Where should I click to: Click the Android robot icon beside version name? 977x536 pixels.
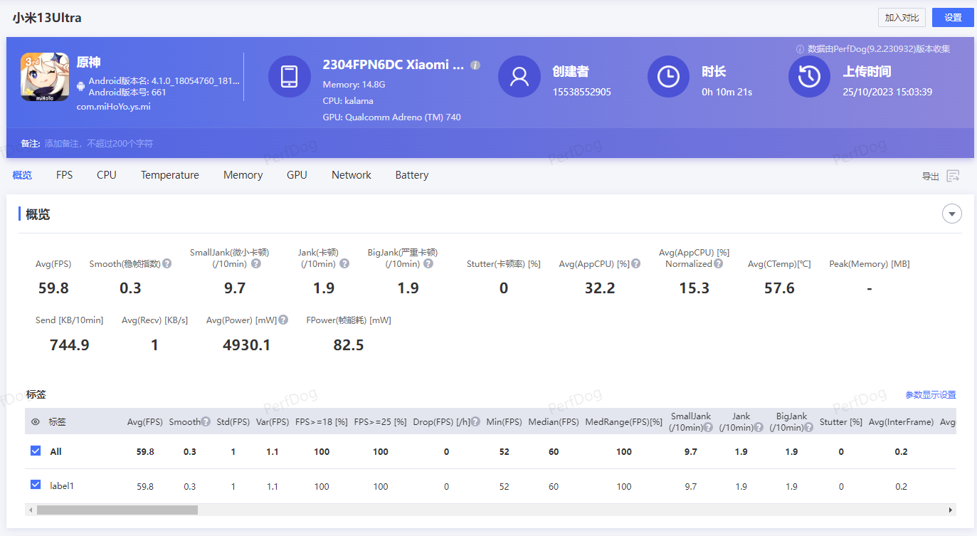point(81,86)
